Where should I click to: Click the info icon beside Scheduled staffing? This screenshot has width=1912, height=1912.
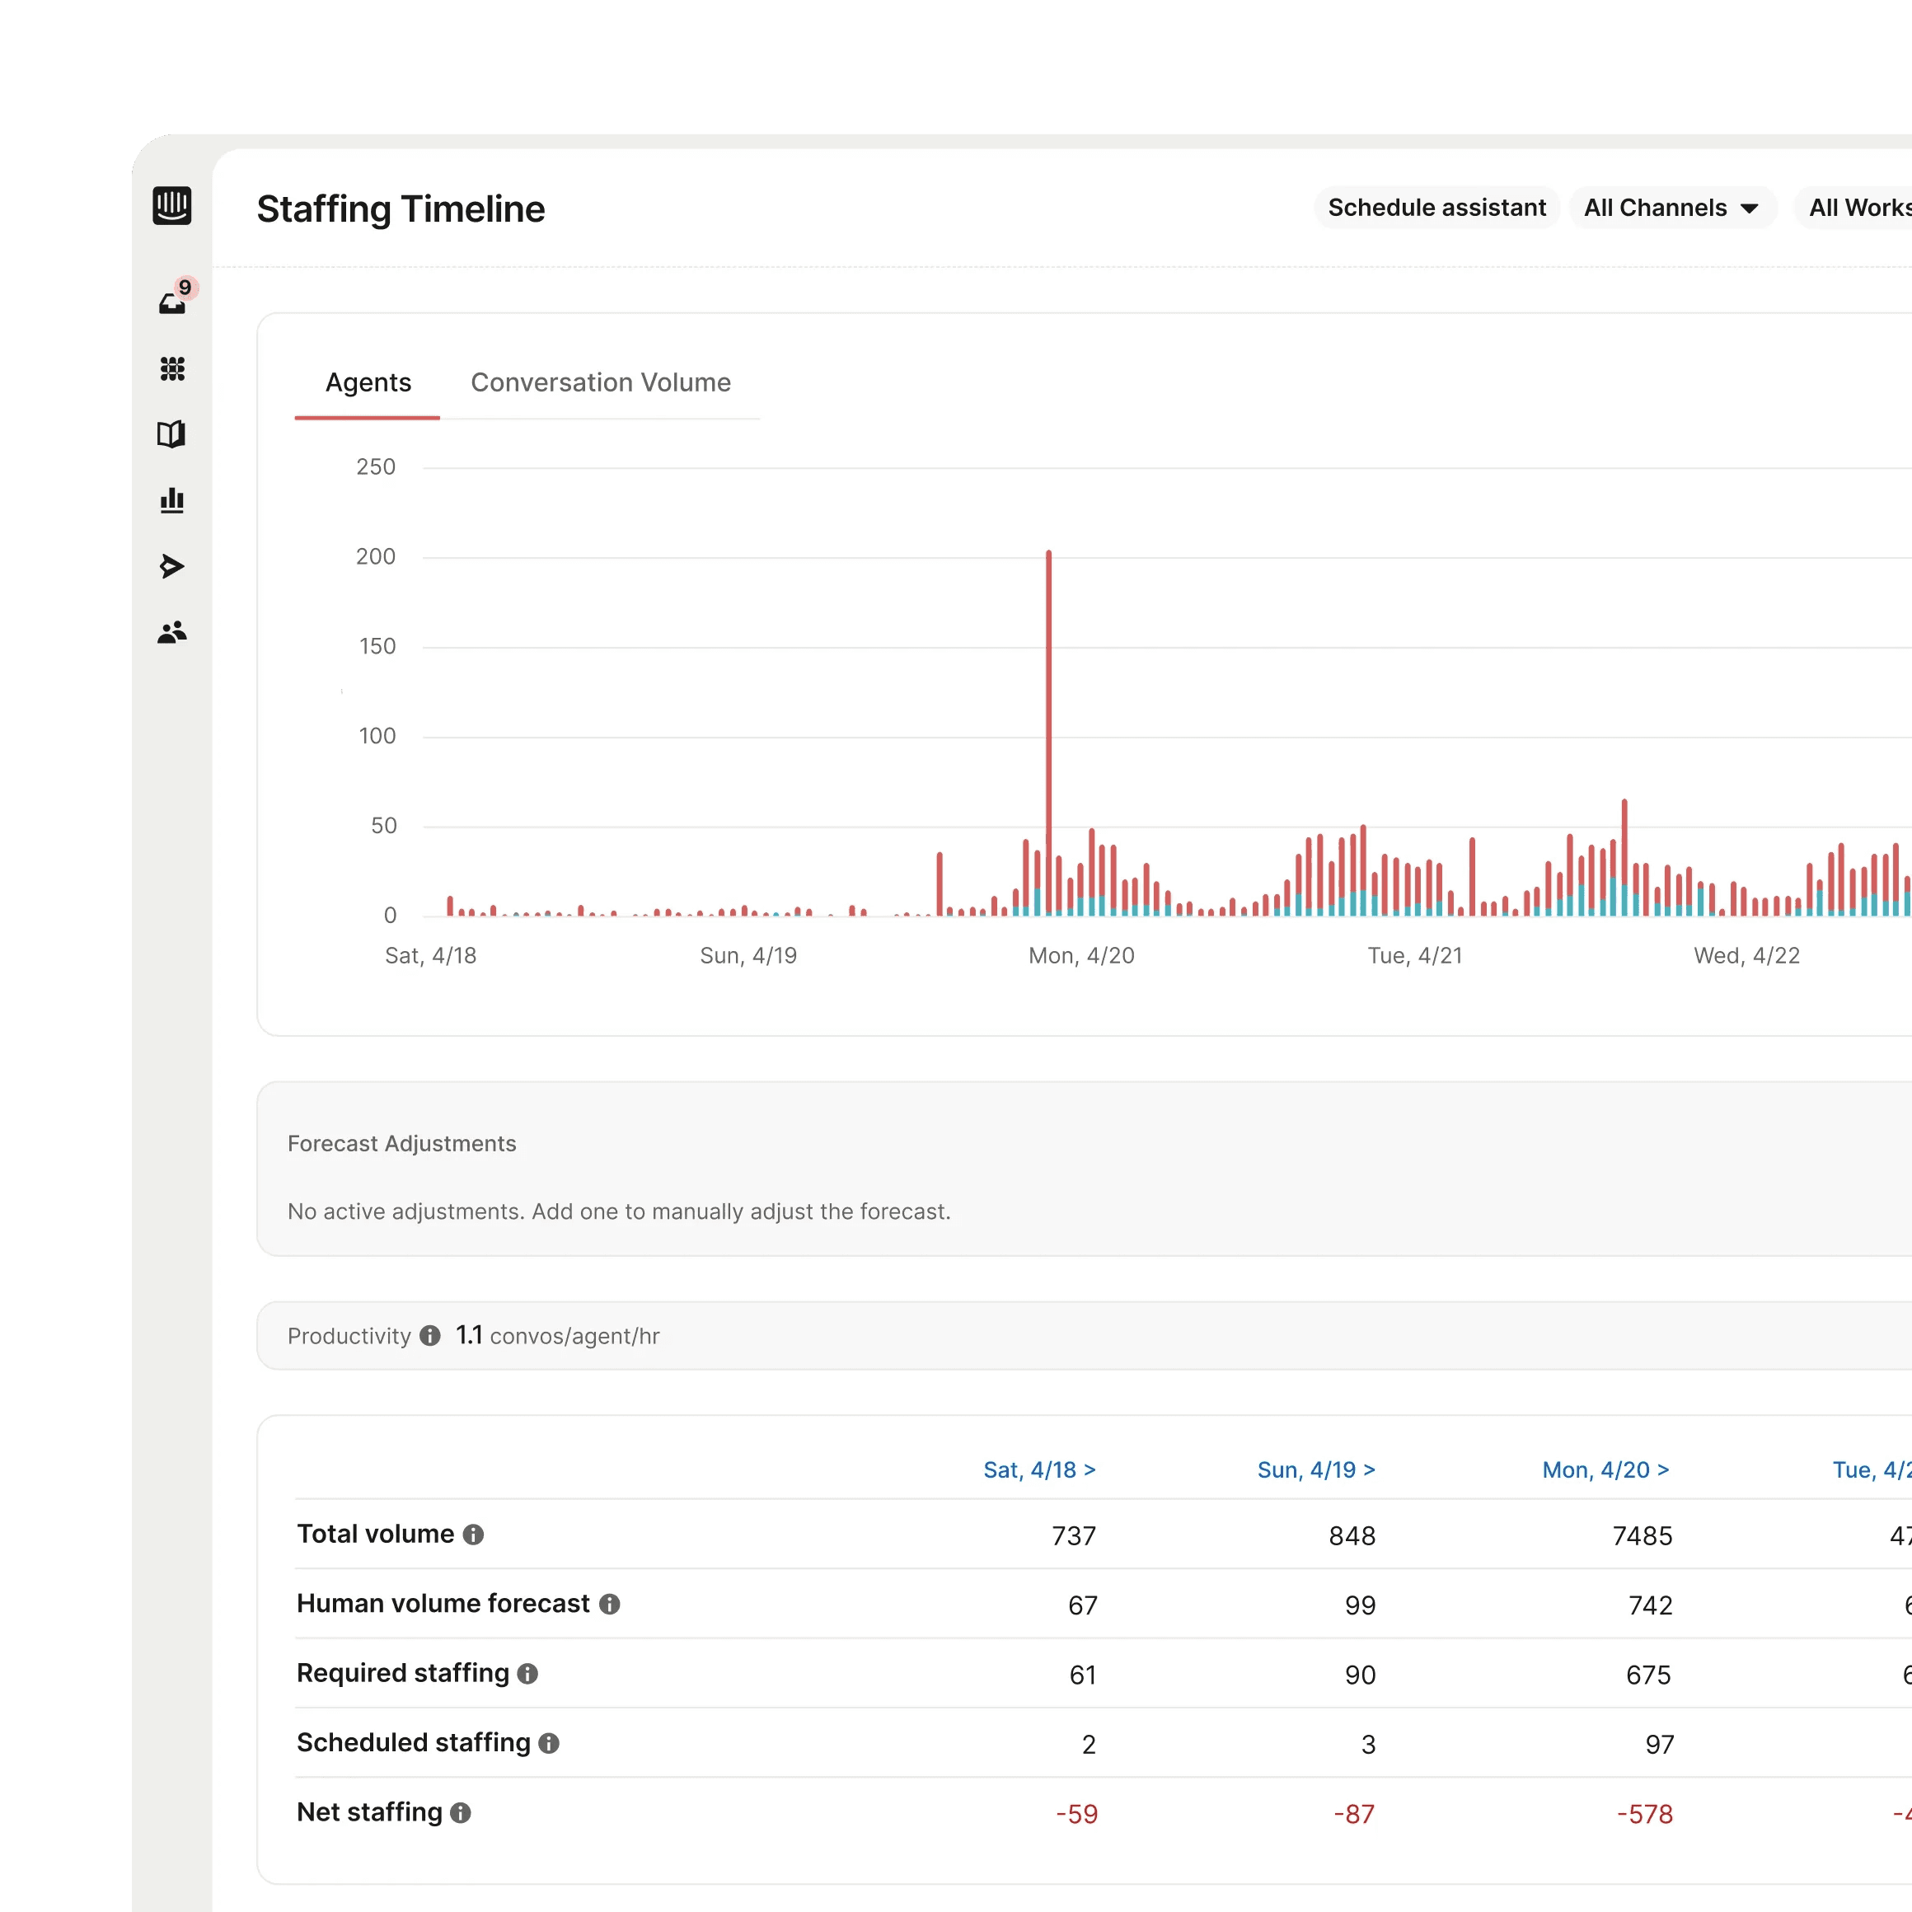(x=549, y=1744)
